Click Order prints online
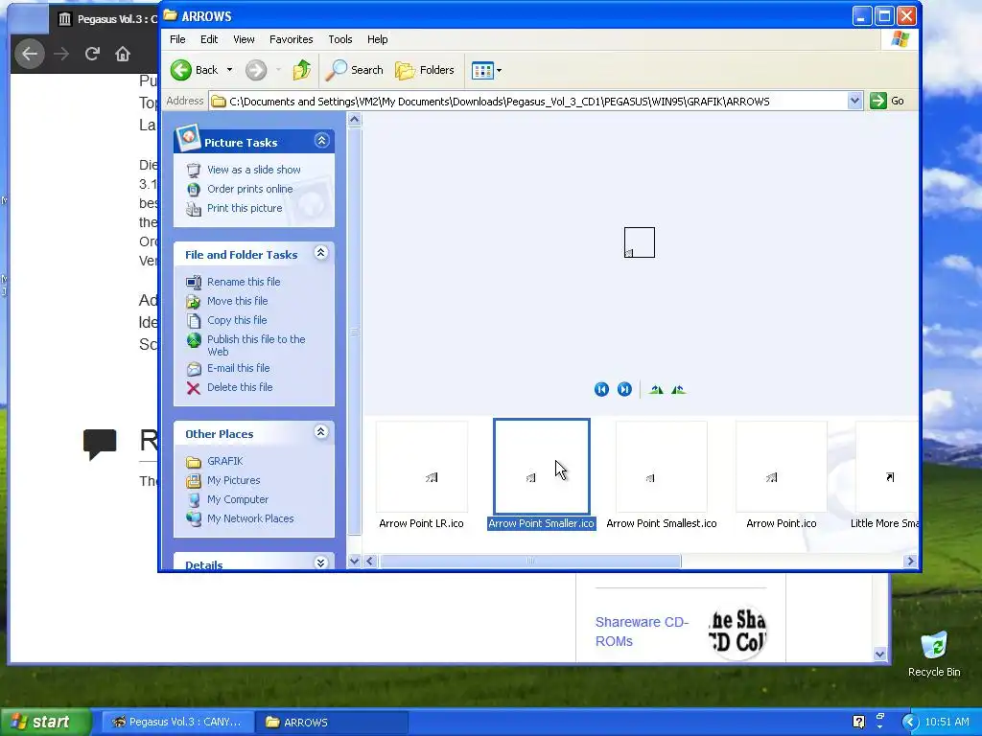Viewport: 982px width, 736px height. (250, 189)
